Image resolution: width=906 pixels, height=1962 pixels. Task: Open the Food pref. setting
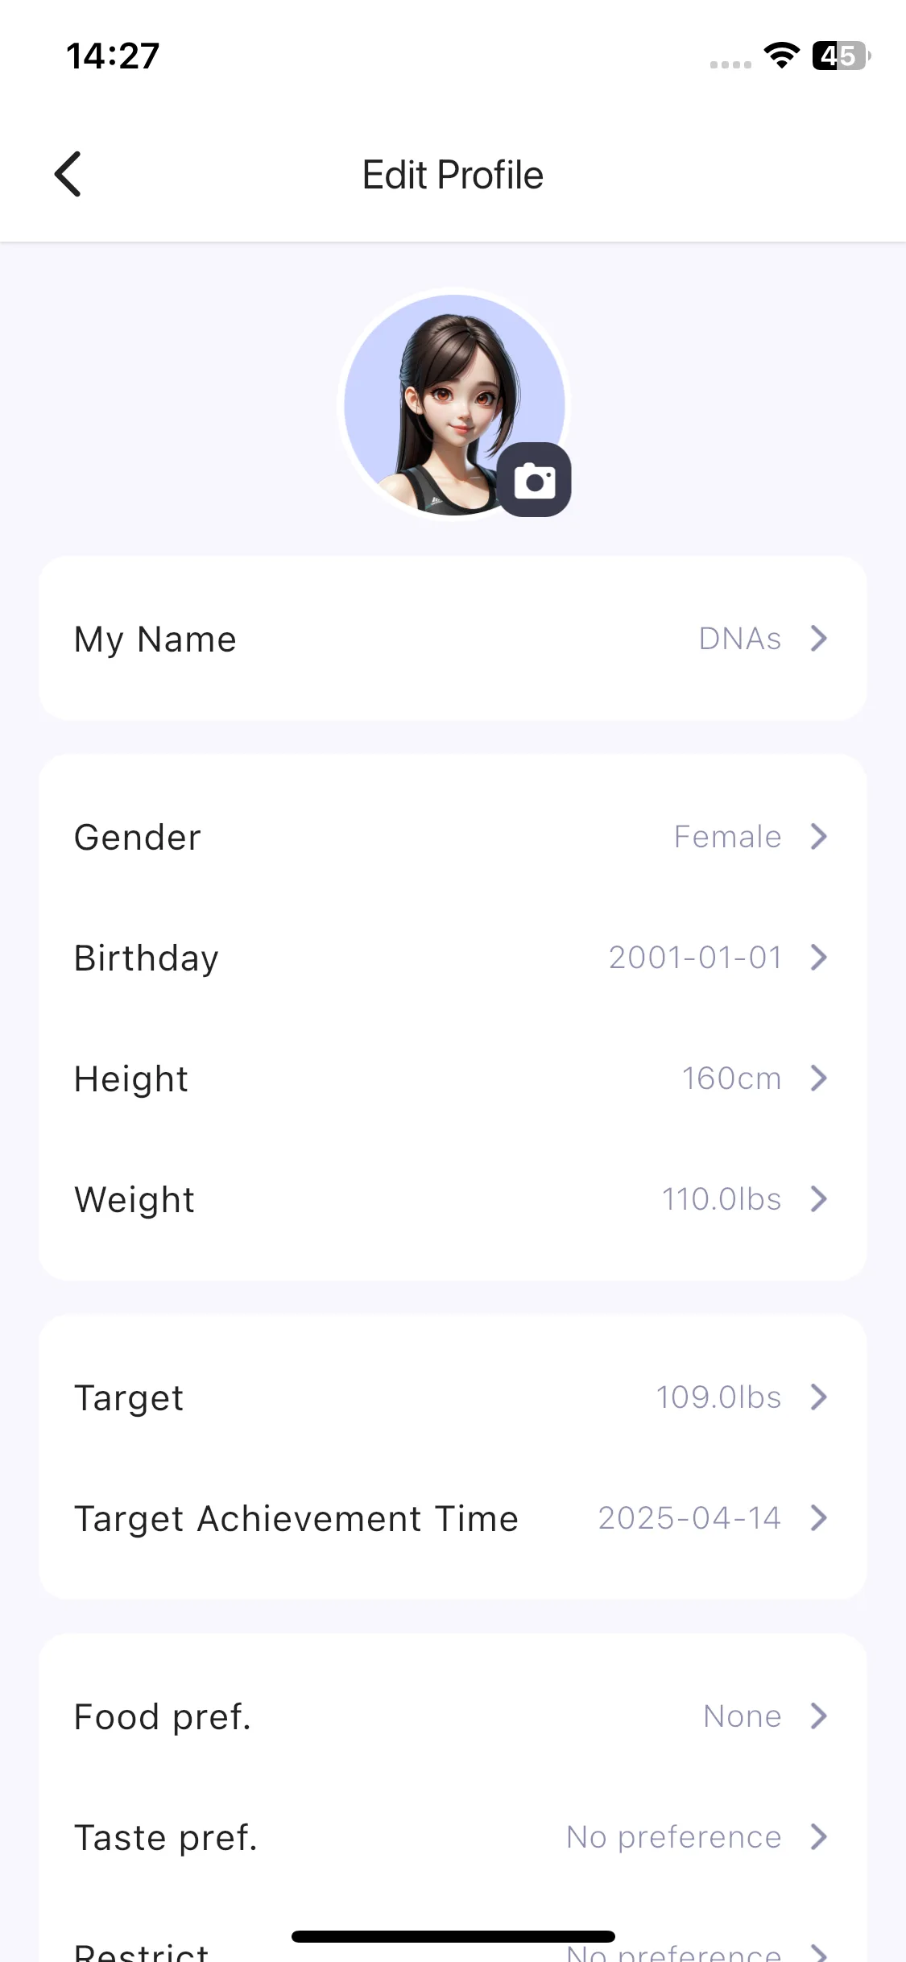point(453,1716)
